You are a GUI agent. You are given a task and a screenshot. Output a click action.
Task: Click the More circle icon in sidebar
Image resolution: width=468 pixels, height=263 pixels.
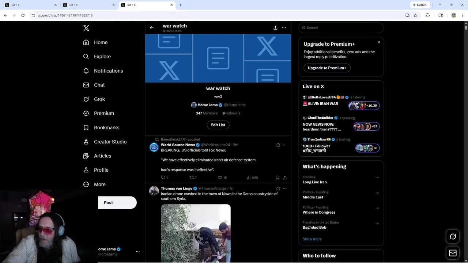86,184
